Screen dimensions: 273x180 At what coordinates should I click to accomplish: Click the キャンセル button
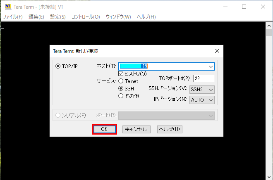click(136, 129)
